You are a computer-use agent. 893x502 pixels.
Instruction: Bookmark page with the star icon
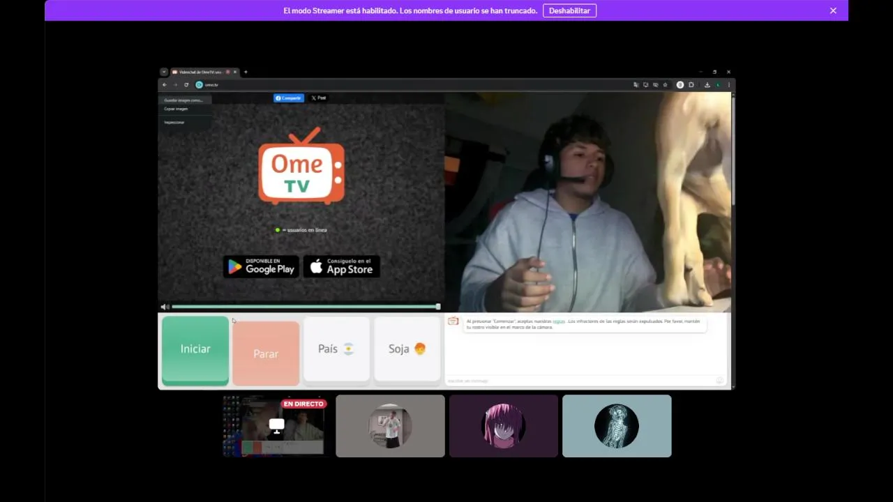point(665,85)
